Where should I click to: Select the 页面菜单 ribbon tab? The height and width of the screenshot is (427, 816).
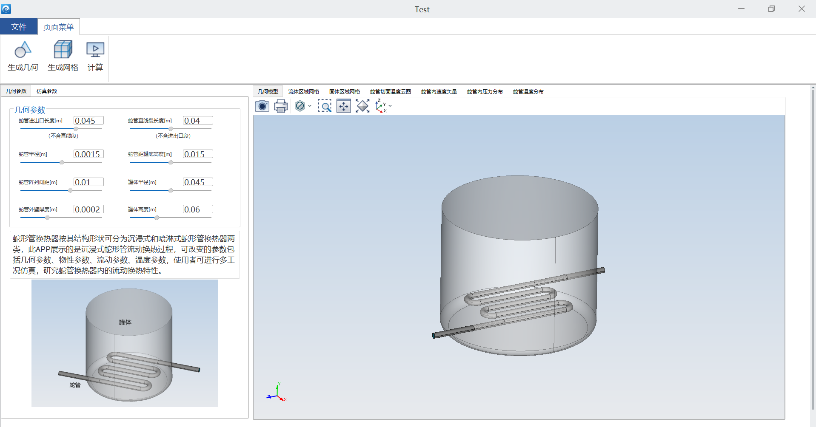tap(59, 27)
